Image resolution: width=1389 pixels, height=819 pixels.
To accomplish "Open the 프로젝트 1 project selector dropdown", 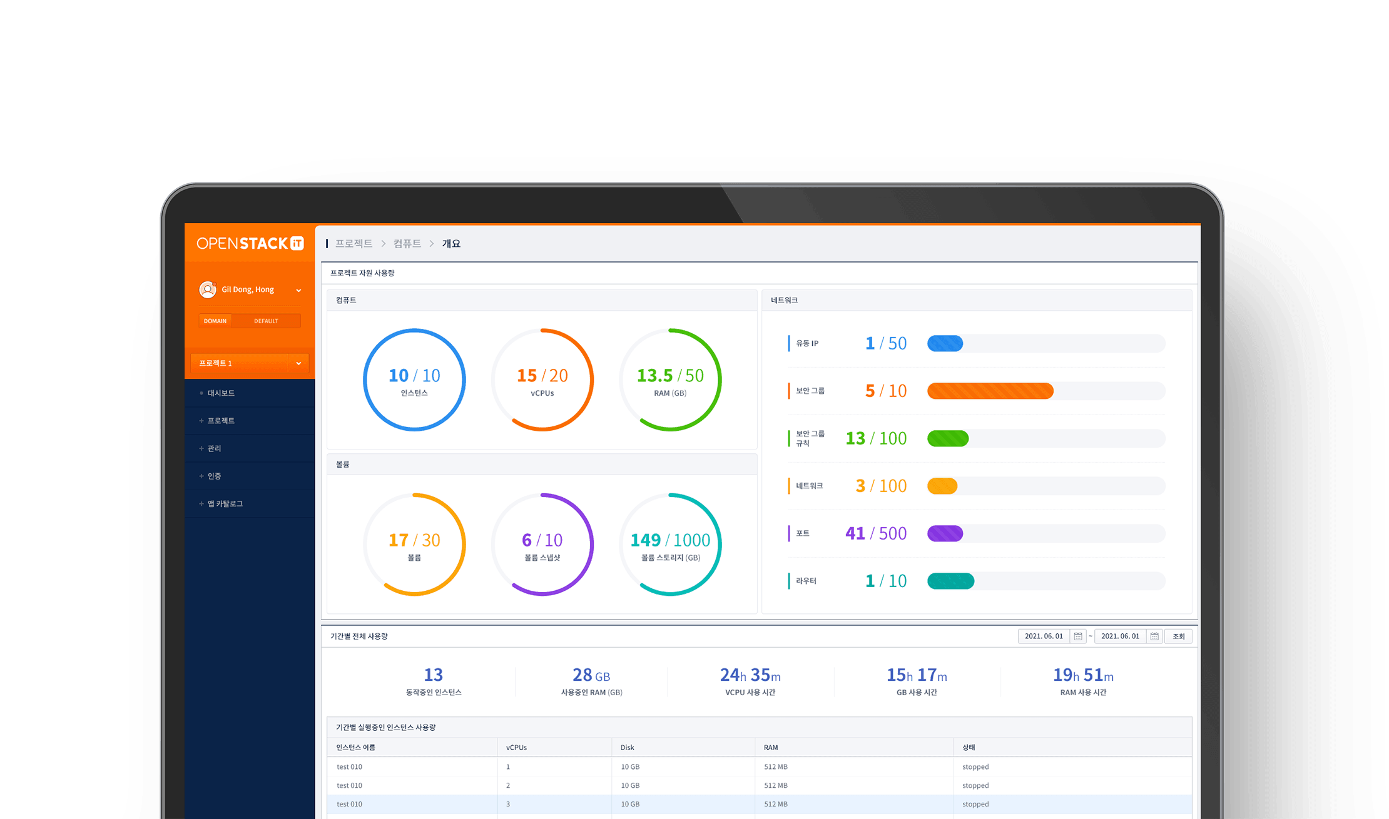I will click(x=250, y=363).
